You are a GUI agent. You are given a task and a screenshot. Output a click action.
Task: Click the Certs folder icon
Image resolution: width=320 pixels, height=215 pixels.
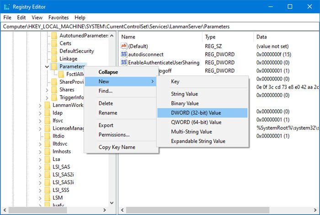coord(54,43)
